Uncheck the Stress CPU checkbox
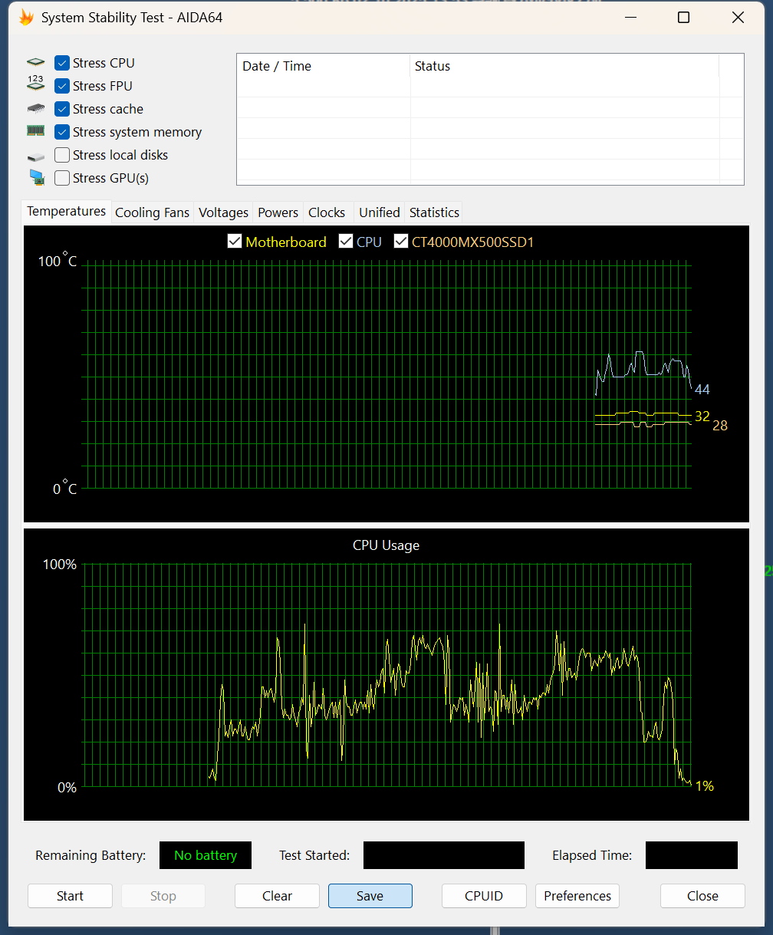 (62, 63)
